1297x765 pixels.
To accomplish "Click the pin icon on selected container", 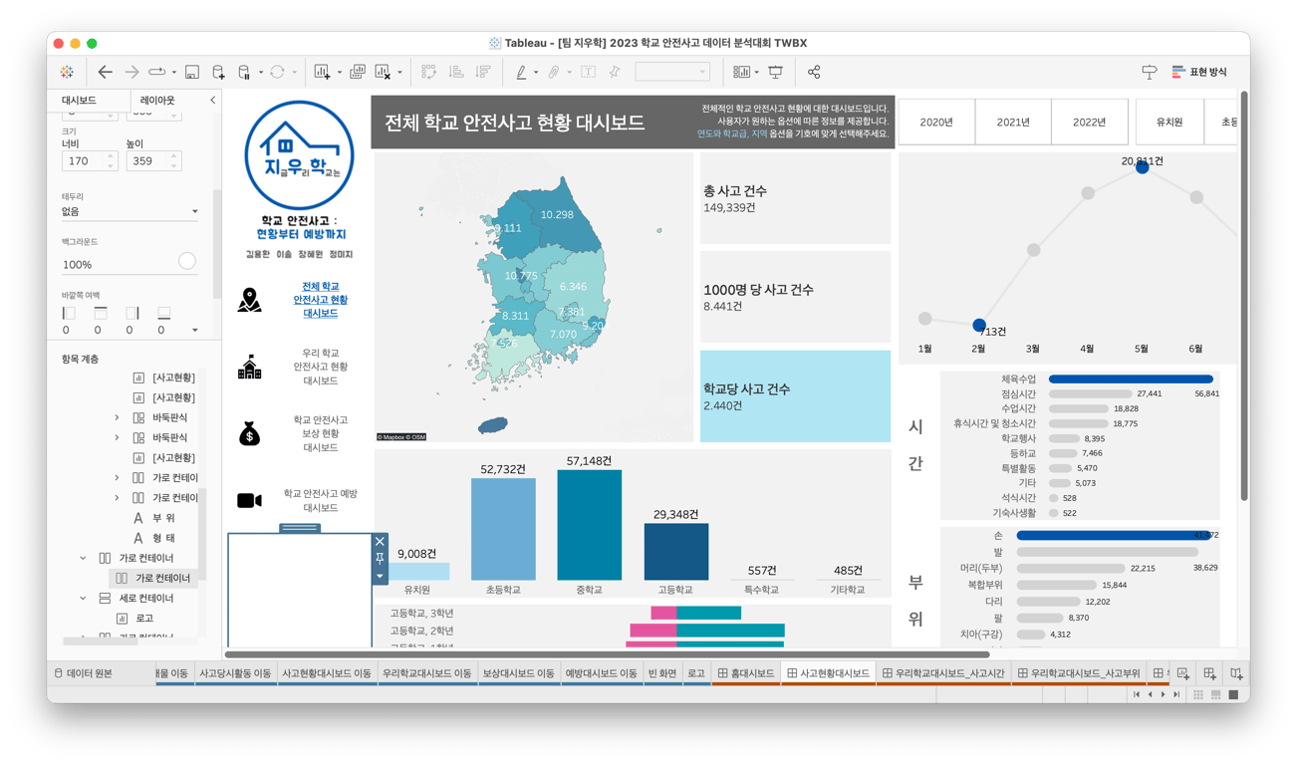I will 380,559.
